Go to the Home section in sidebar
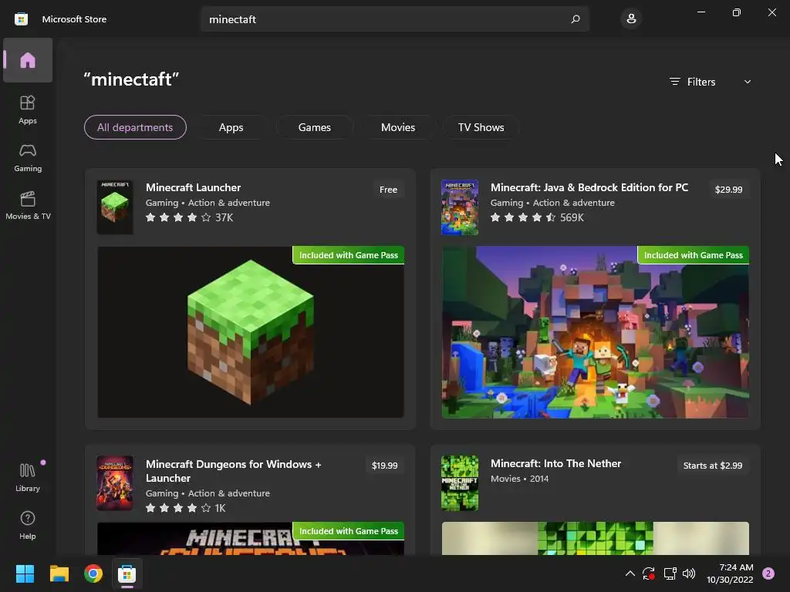This screenshot has width=790, height=592. (28, 60)
